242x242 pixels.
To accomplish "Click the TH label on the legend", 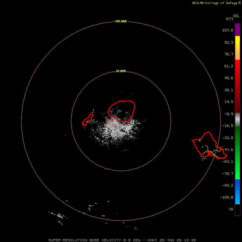I will pos(231,209).
